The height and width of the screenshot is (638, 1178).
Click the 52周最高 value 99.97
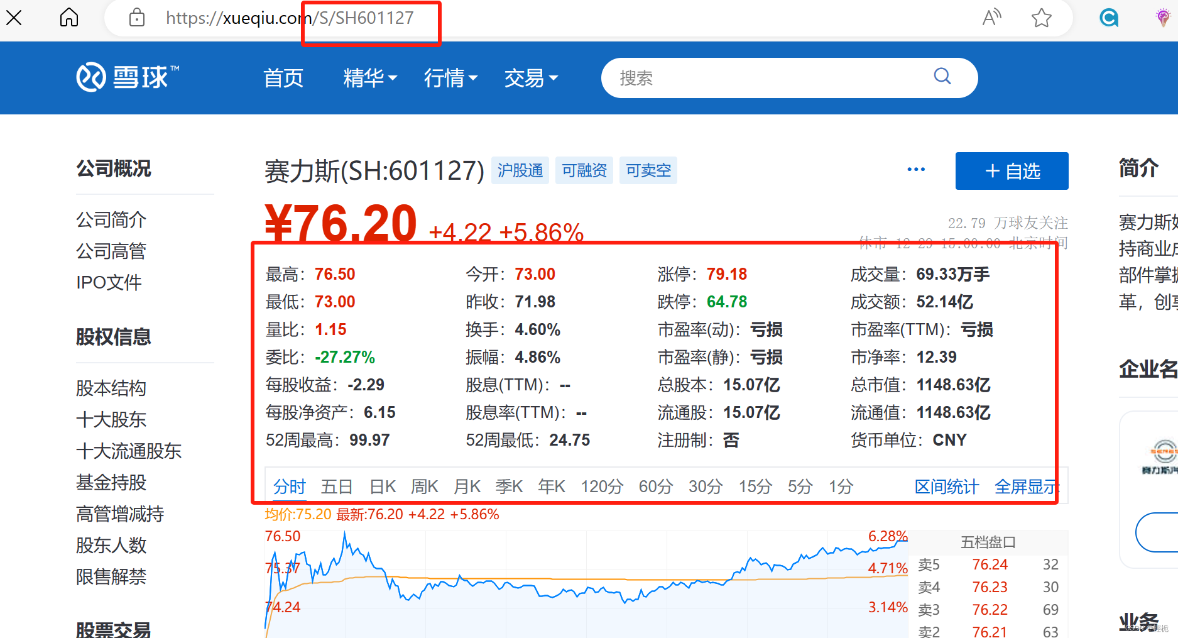click(369, 440)
